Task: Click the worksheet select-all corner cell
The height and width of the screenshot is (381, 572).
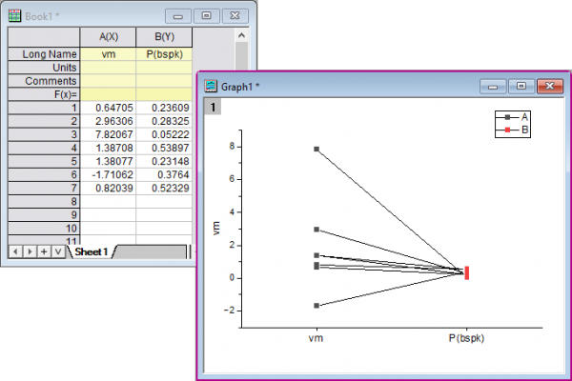Action: click(x=44, y=37)
